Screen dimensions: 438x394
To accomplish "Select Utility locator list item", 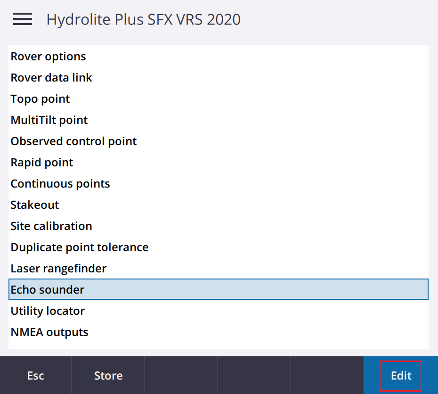I will 219,311.
